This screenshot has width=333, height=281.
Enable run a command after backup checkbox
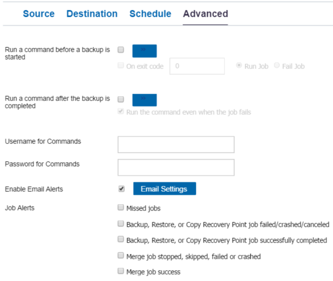[121, 99]
